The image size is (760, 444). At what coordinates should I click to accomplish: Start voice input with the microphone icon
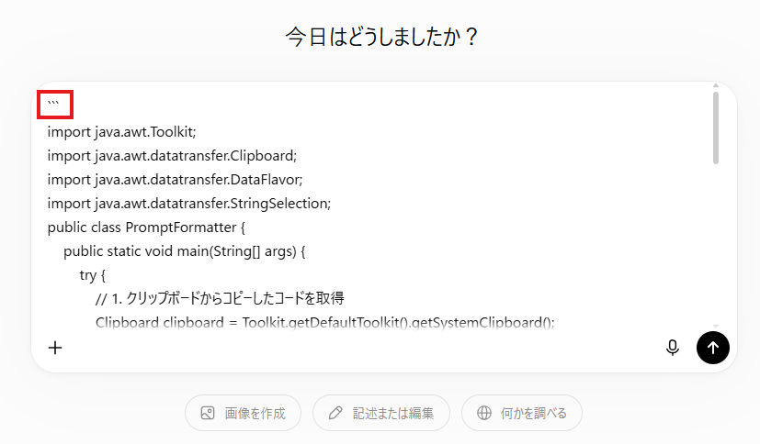673,348
